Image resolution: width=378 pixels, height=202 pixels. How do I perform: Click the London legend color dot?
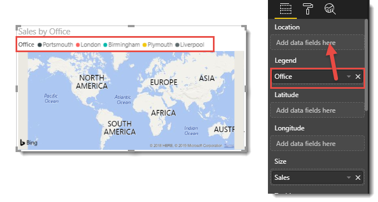tap(78, 45)
